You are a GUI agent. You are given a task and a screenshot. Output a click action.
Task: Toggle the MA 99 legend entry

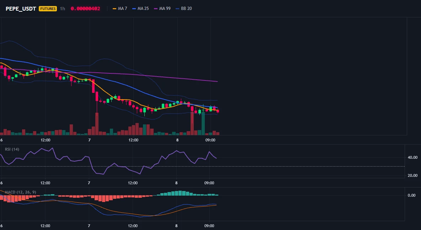[162, 9]
